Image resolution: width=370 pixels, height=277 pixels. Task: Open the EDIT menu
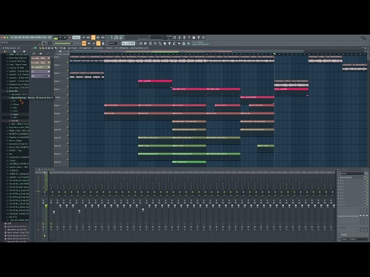16,38
